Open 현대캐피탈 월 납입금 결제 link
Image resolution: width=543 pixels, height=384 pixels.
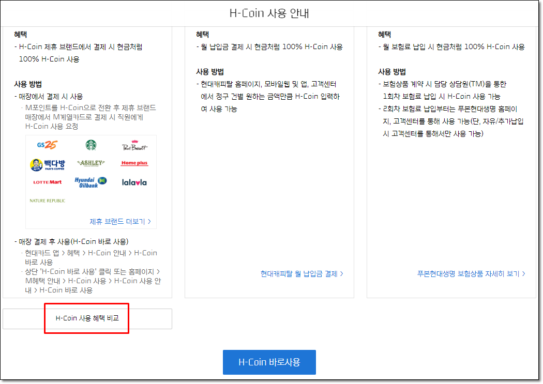(x=298, y=274)
